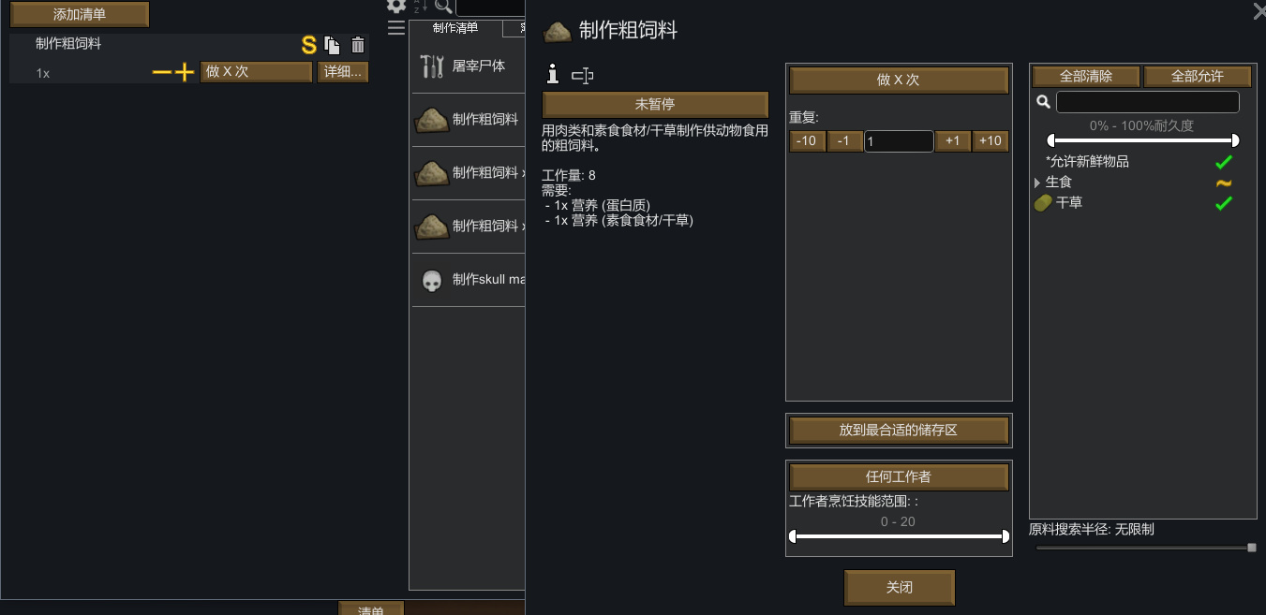Click the yellow minus icon to decrease count
Image resolution: width=1266 pixels, height=615 pixels.
click(x=162, y=72)
